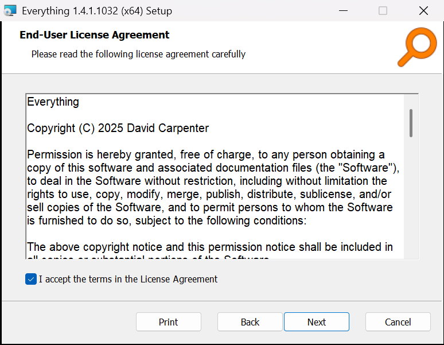Screen dimensions: 444x345
Task: Click the license text scrollbar thumb
Action: click(411, 123)
